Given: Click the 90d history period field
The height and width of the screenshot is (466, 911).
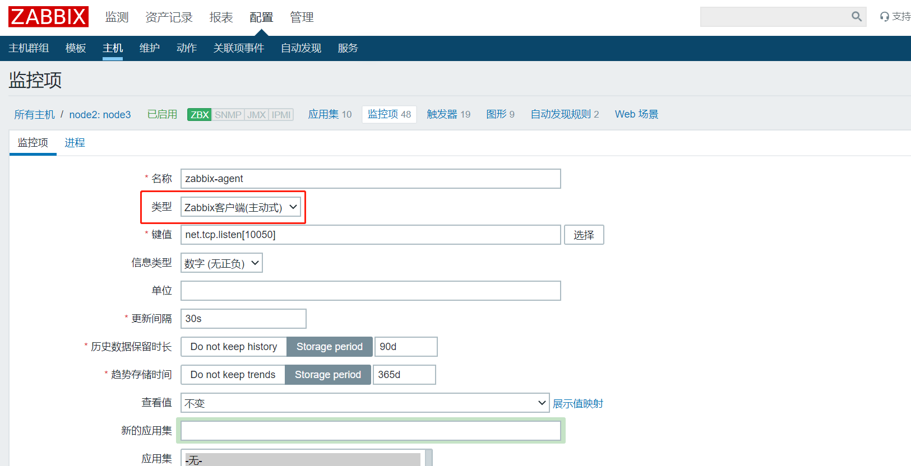Looking at the screenshot, I should (406, 347).
